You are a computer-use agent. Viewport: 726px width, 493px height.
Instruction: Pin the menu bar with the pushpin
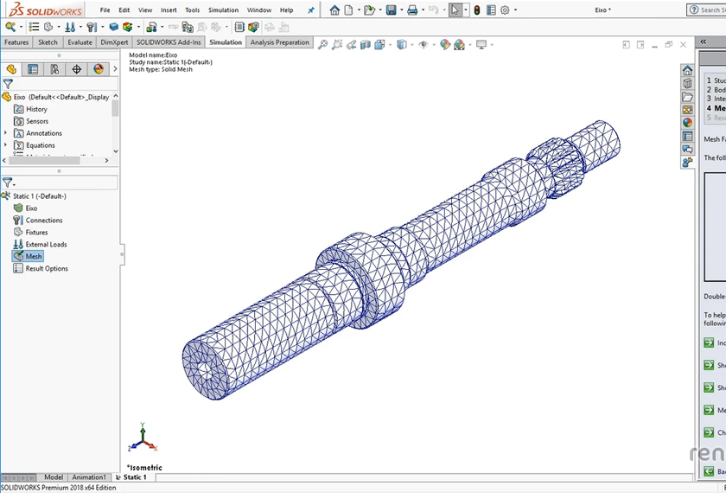[311, 10]
